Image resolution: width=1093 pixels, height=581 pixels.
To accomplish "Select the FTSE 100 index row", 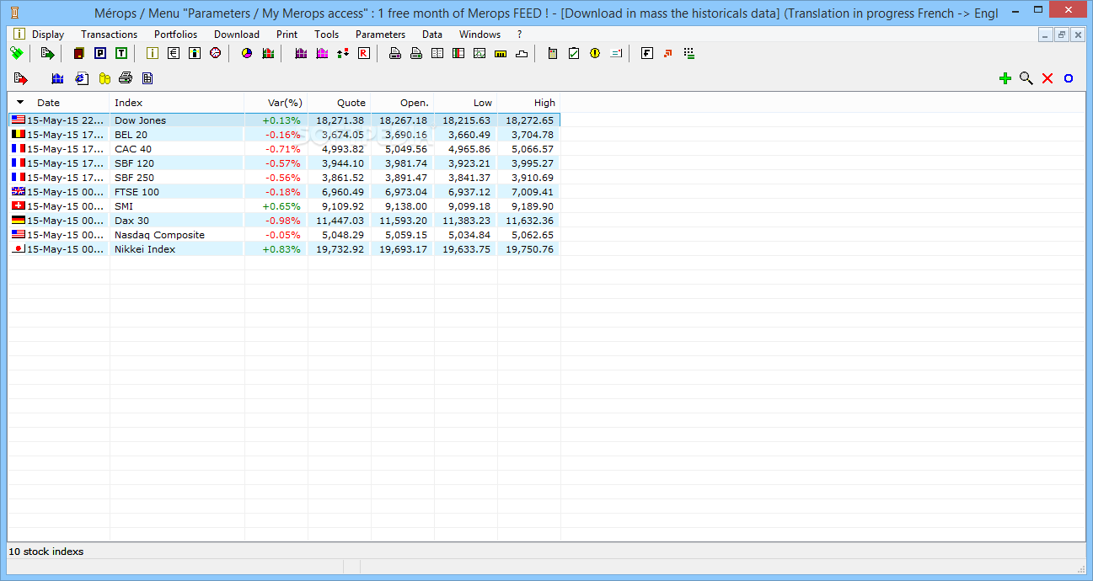I will tap(284, 192).
